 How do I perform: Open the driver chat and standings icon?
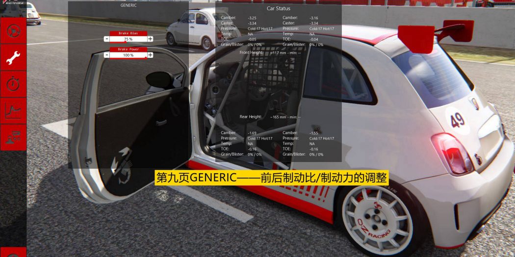13,138
